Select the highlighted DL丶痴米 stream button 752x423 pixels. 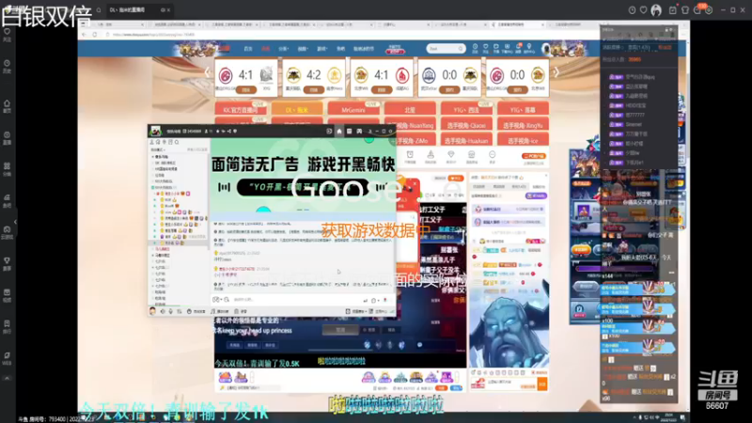(297, 109)
